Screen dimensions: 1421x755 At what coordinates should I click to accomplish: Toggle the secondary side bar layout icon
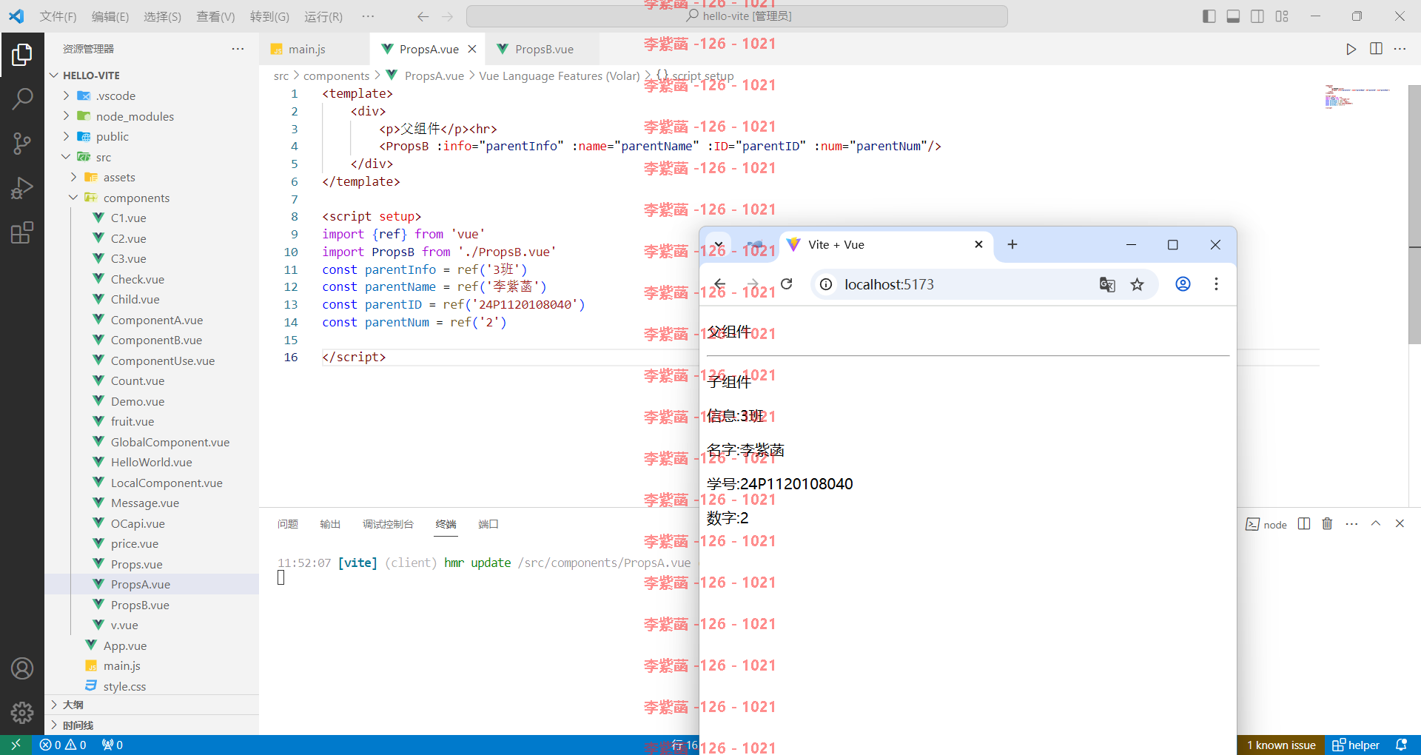click(x=1257, y=16)
